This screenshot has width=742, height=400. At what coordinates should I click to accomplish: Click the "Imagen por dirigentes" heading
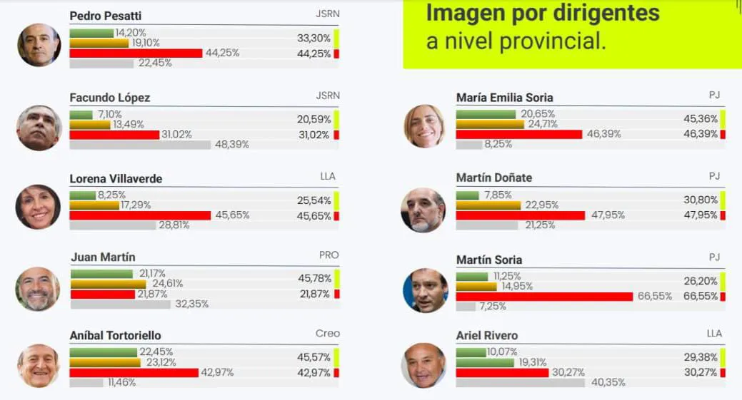[x=543, y=14]
